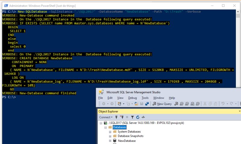
Task: Minimize the PowerShell window
Action: pos(212,6)
